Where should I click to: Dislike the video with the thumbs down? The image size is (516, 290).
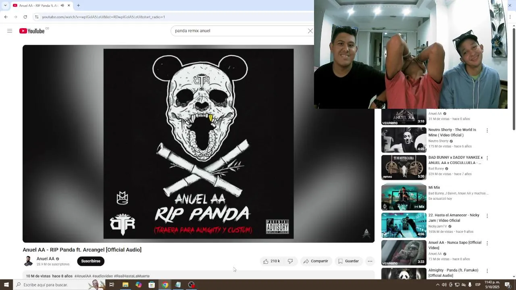[x=290, y=261]
